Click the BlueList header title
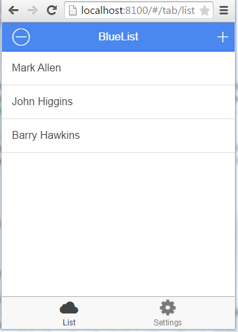This screenshot has width=238, height=332. (x=119, y=36)
